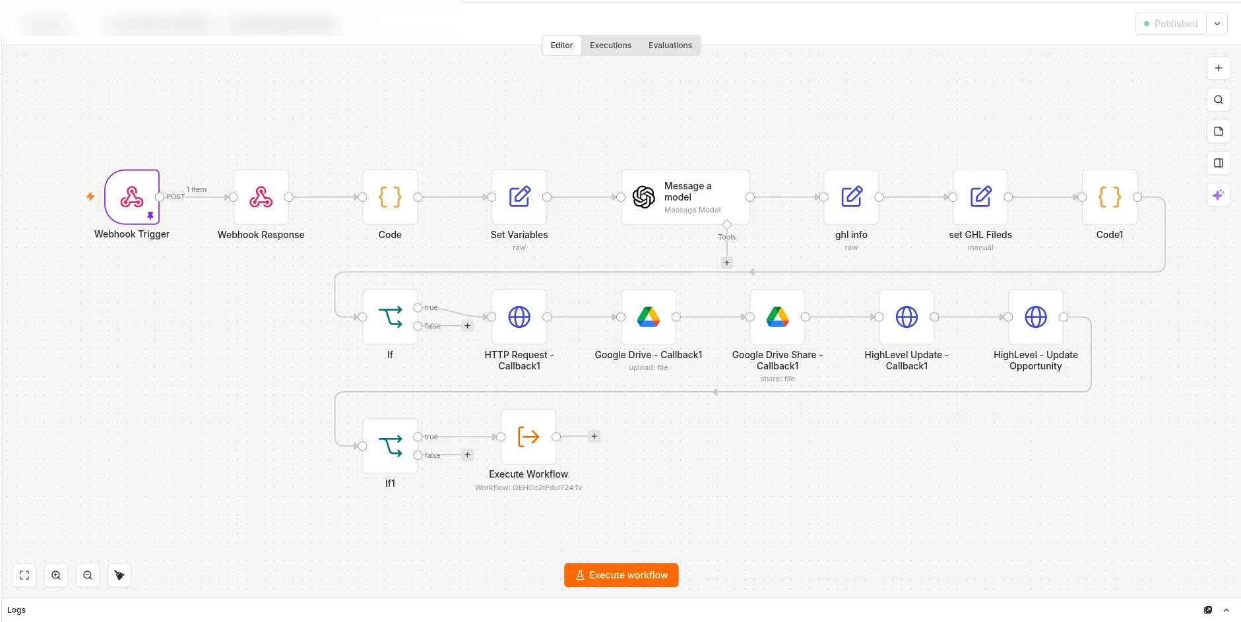The height and width of the screenshot is (622, 1241).
Task: Add node on If false branch
Action: [468, 326]
